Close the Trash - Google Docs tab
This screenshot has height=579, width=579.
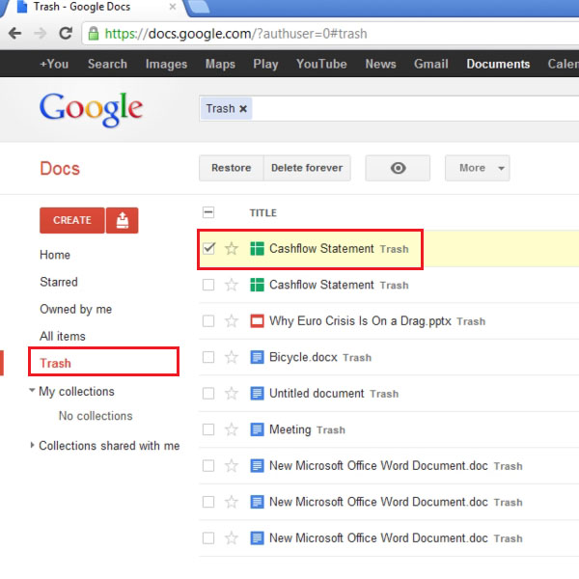tap(173, 7)
